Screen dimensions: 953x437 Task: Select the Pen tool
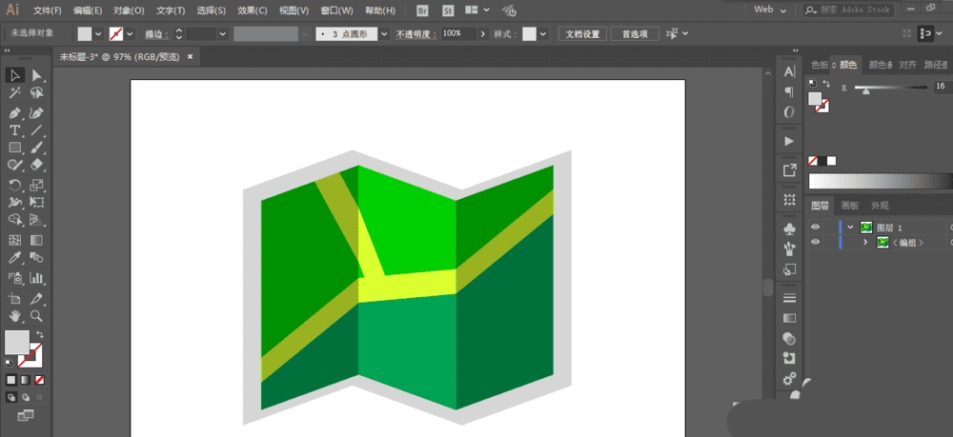point(15,111)
